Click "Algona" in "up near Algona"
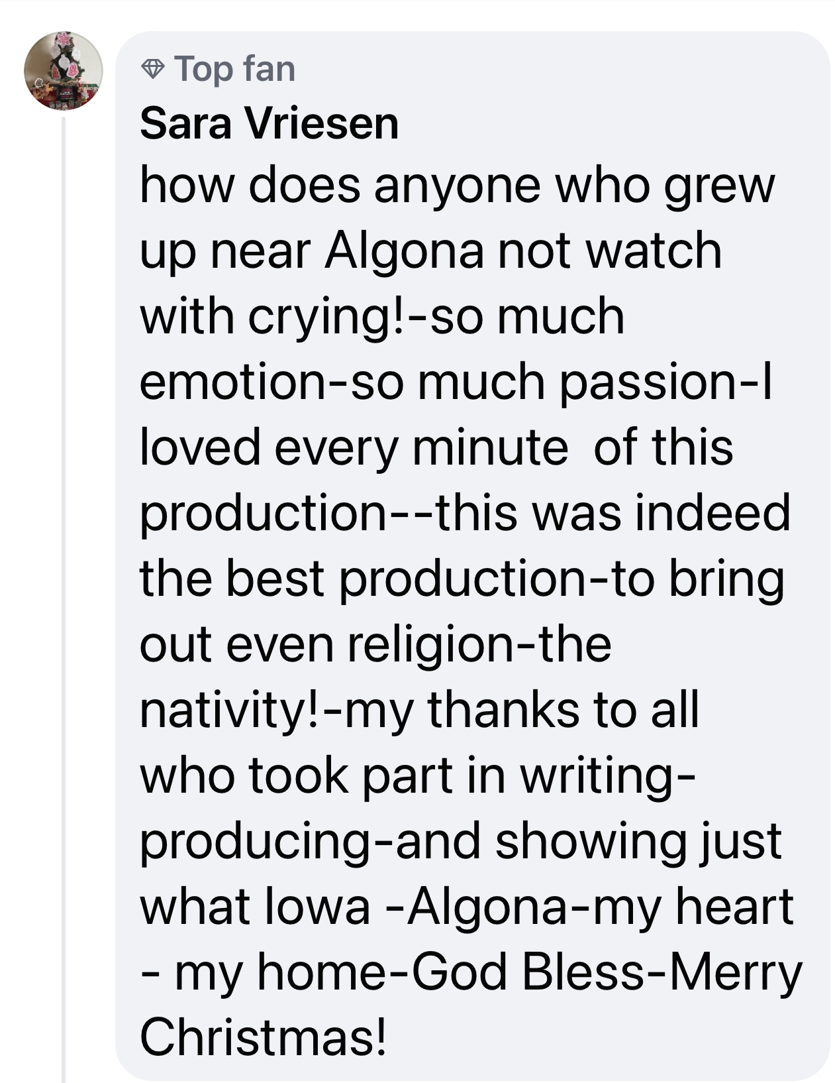 pos(404,251)
